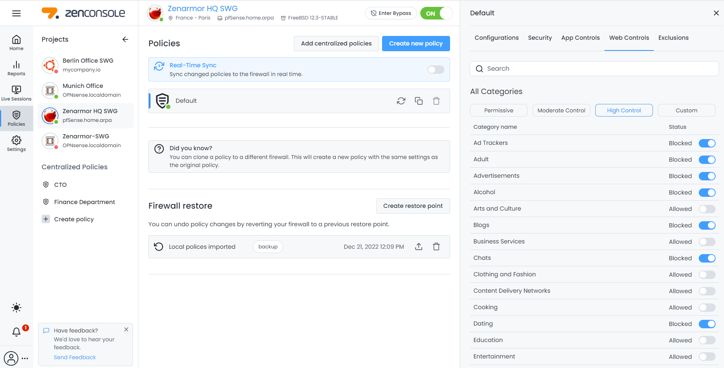This screenshot has width=724, height=368.
Task: Toggle the Advertisements category switch
Action: click(707, 176)
